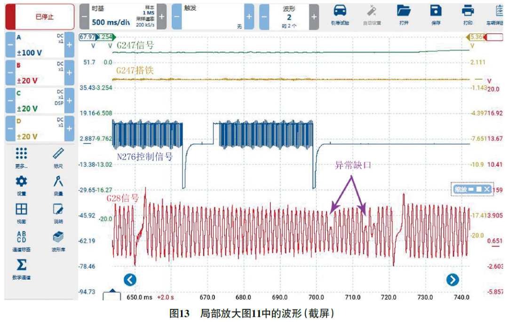Select the 标尺 rulers tool

point(58,157)
